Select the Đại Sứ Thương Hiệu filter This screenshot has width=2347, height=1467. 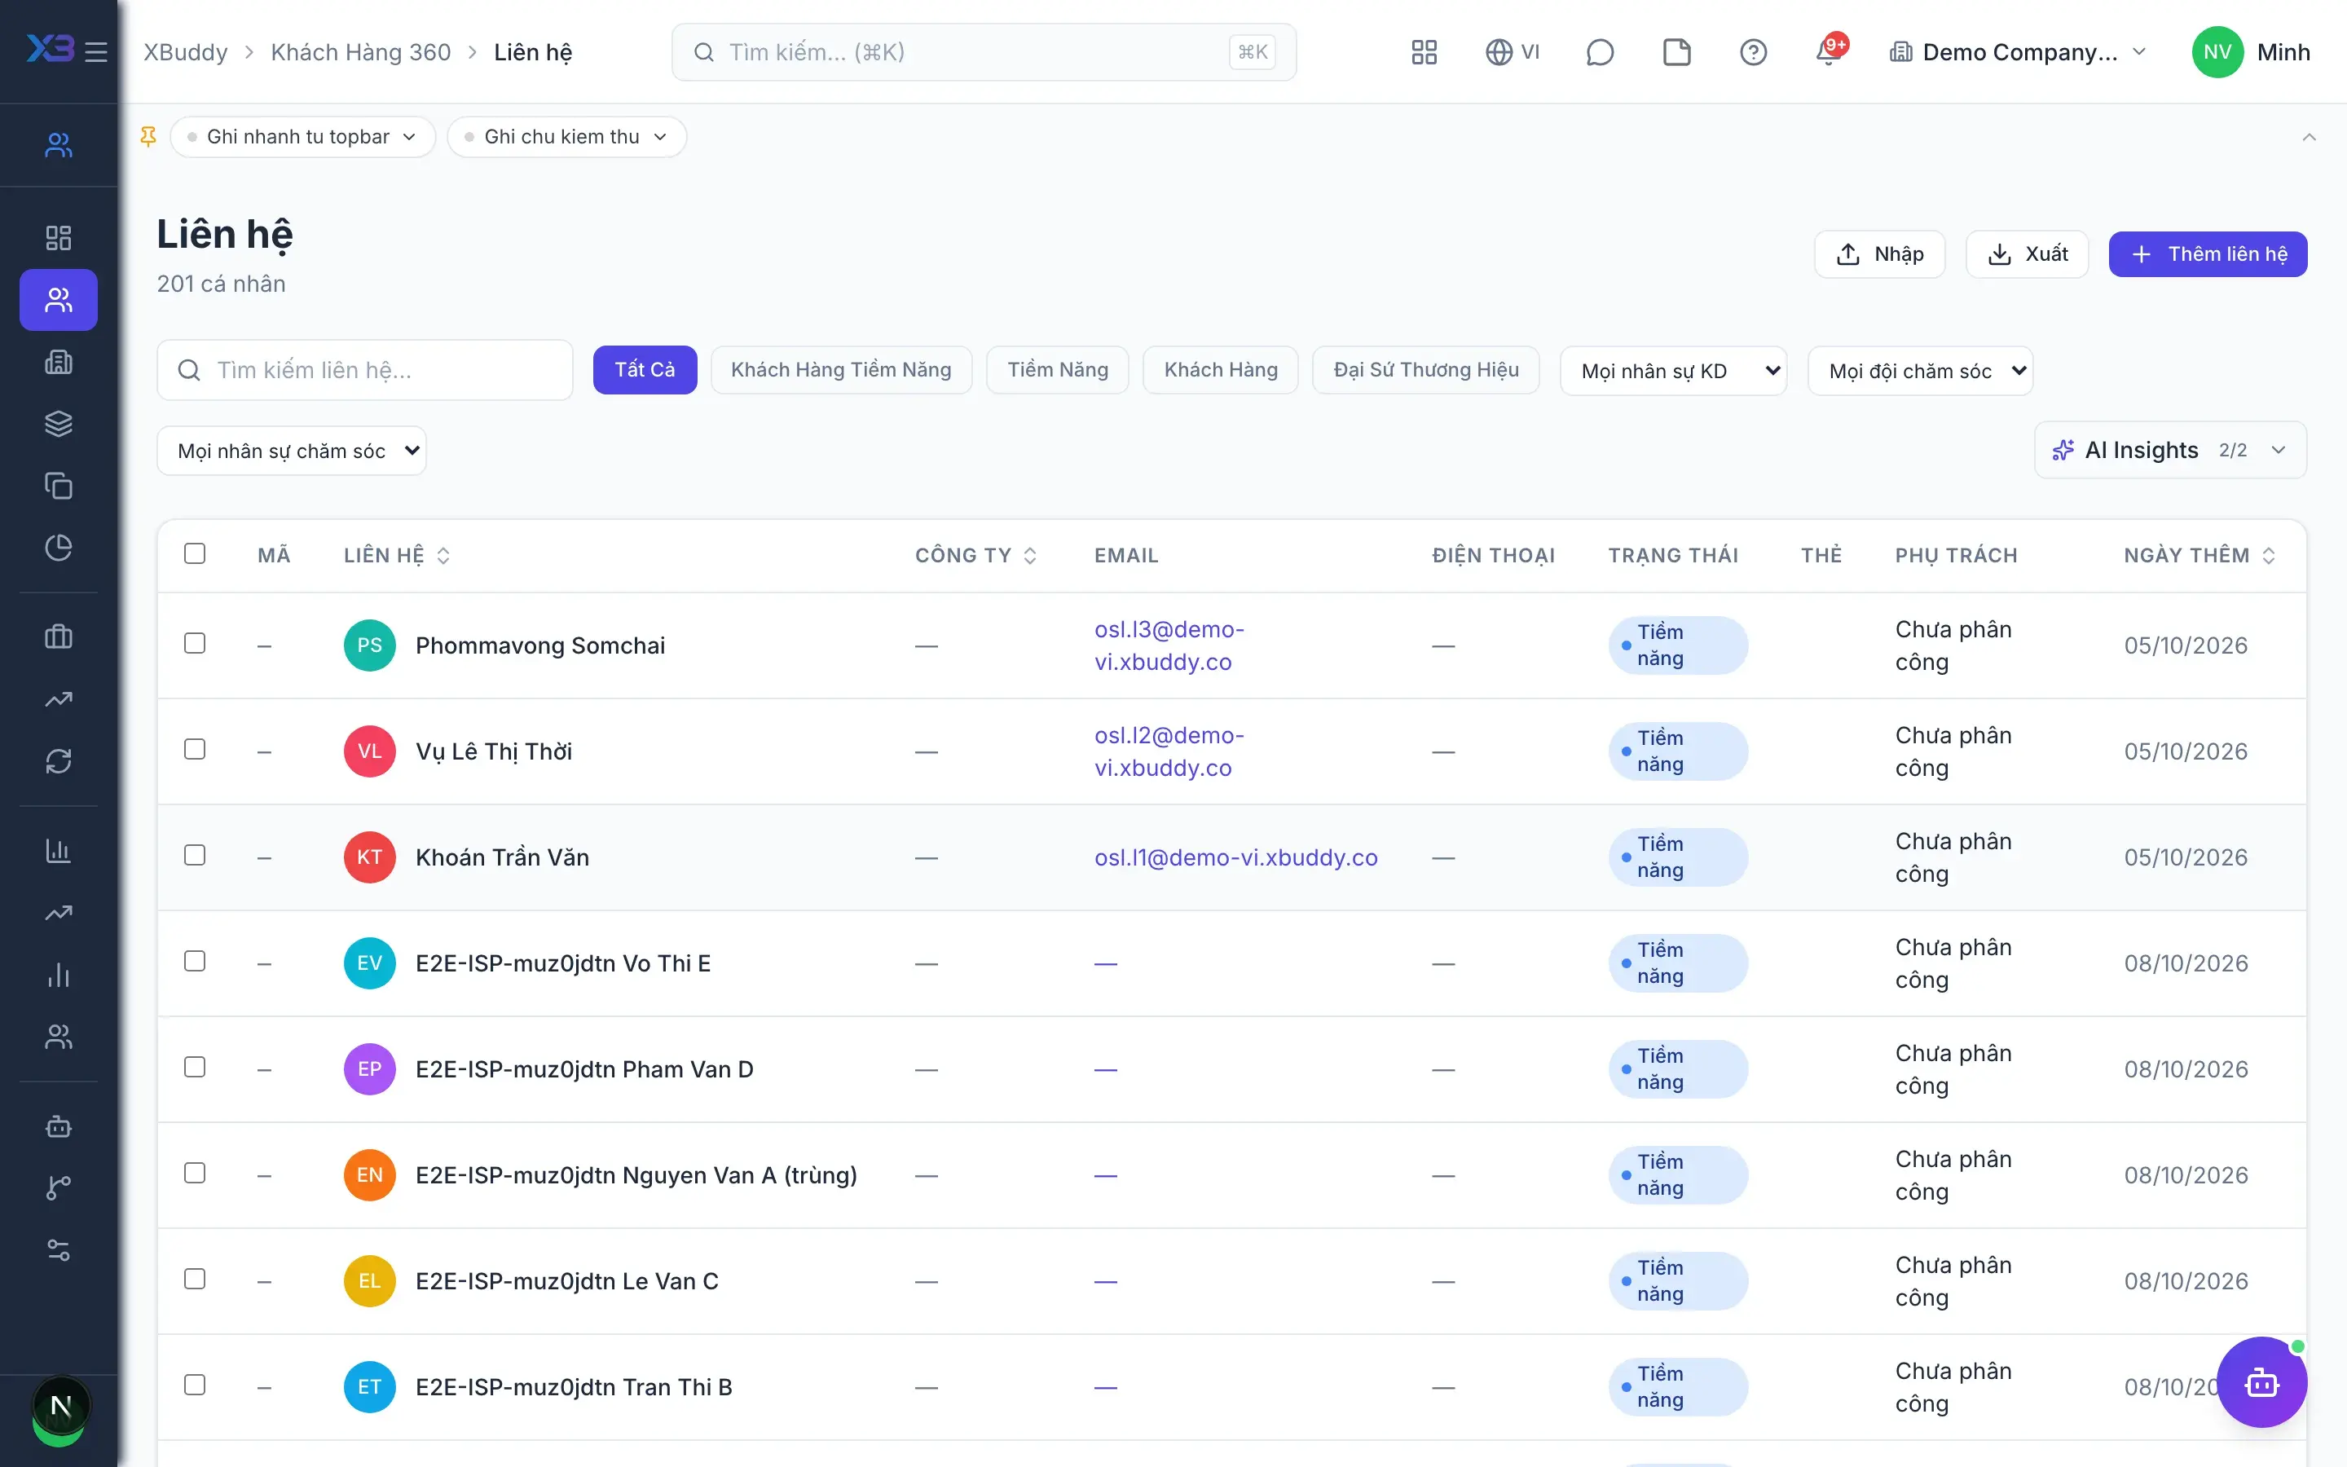[x=1425, y=370]
